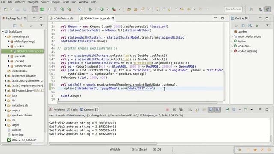Viewport: 274px width, 154px height.
Task: Expand the (default package) node
Action: [8, 41]
